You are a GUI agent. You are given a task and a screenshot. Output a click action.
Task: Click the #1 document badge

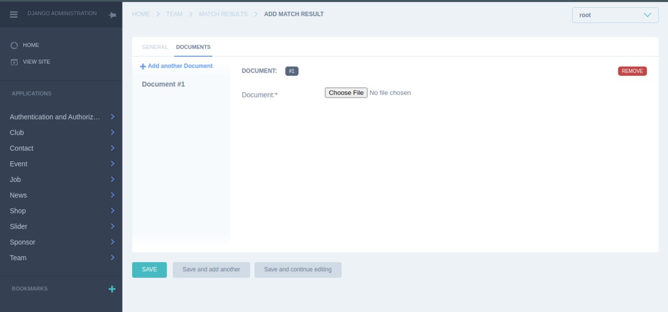(292, 71)
